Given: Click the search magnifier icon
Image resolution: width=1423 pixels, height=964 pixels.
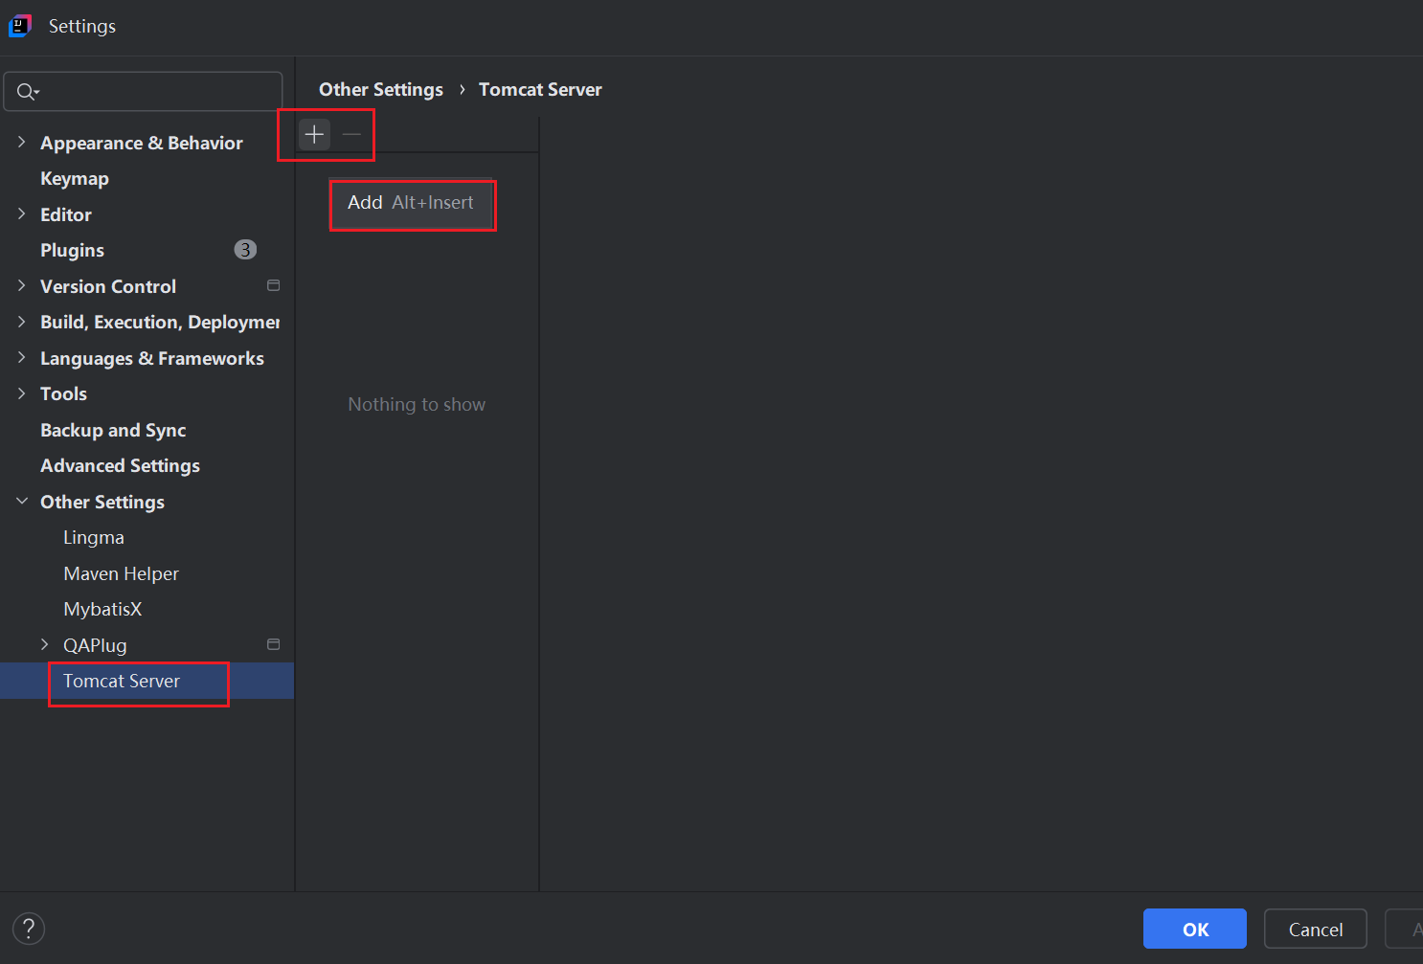Looking at the screenshot, I should point(27,92).
